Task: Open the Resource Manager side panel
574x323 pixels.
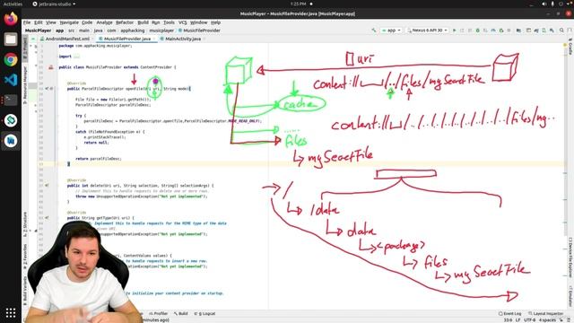Action: (25, 84)
